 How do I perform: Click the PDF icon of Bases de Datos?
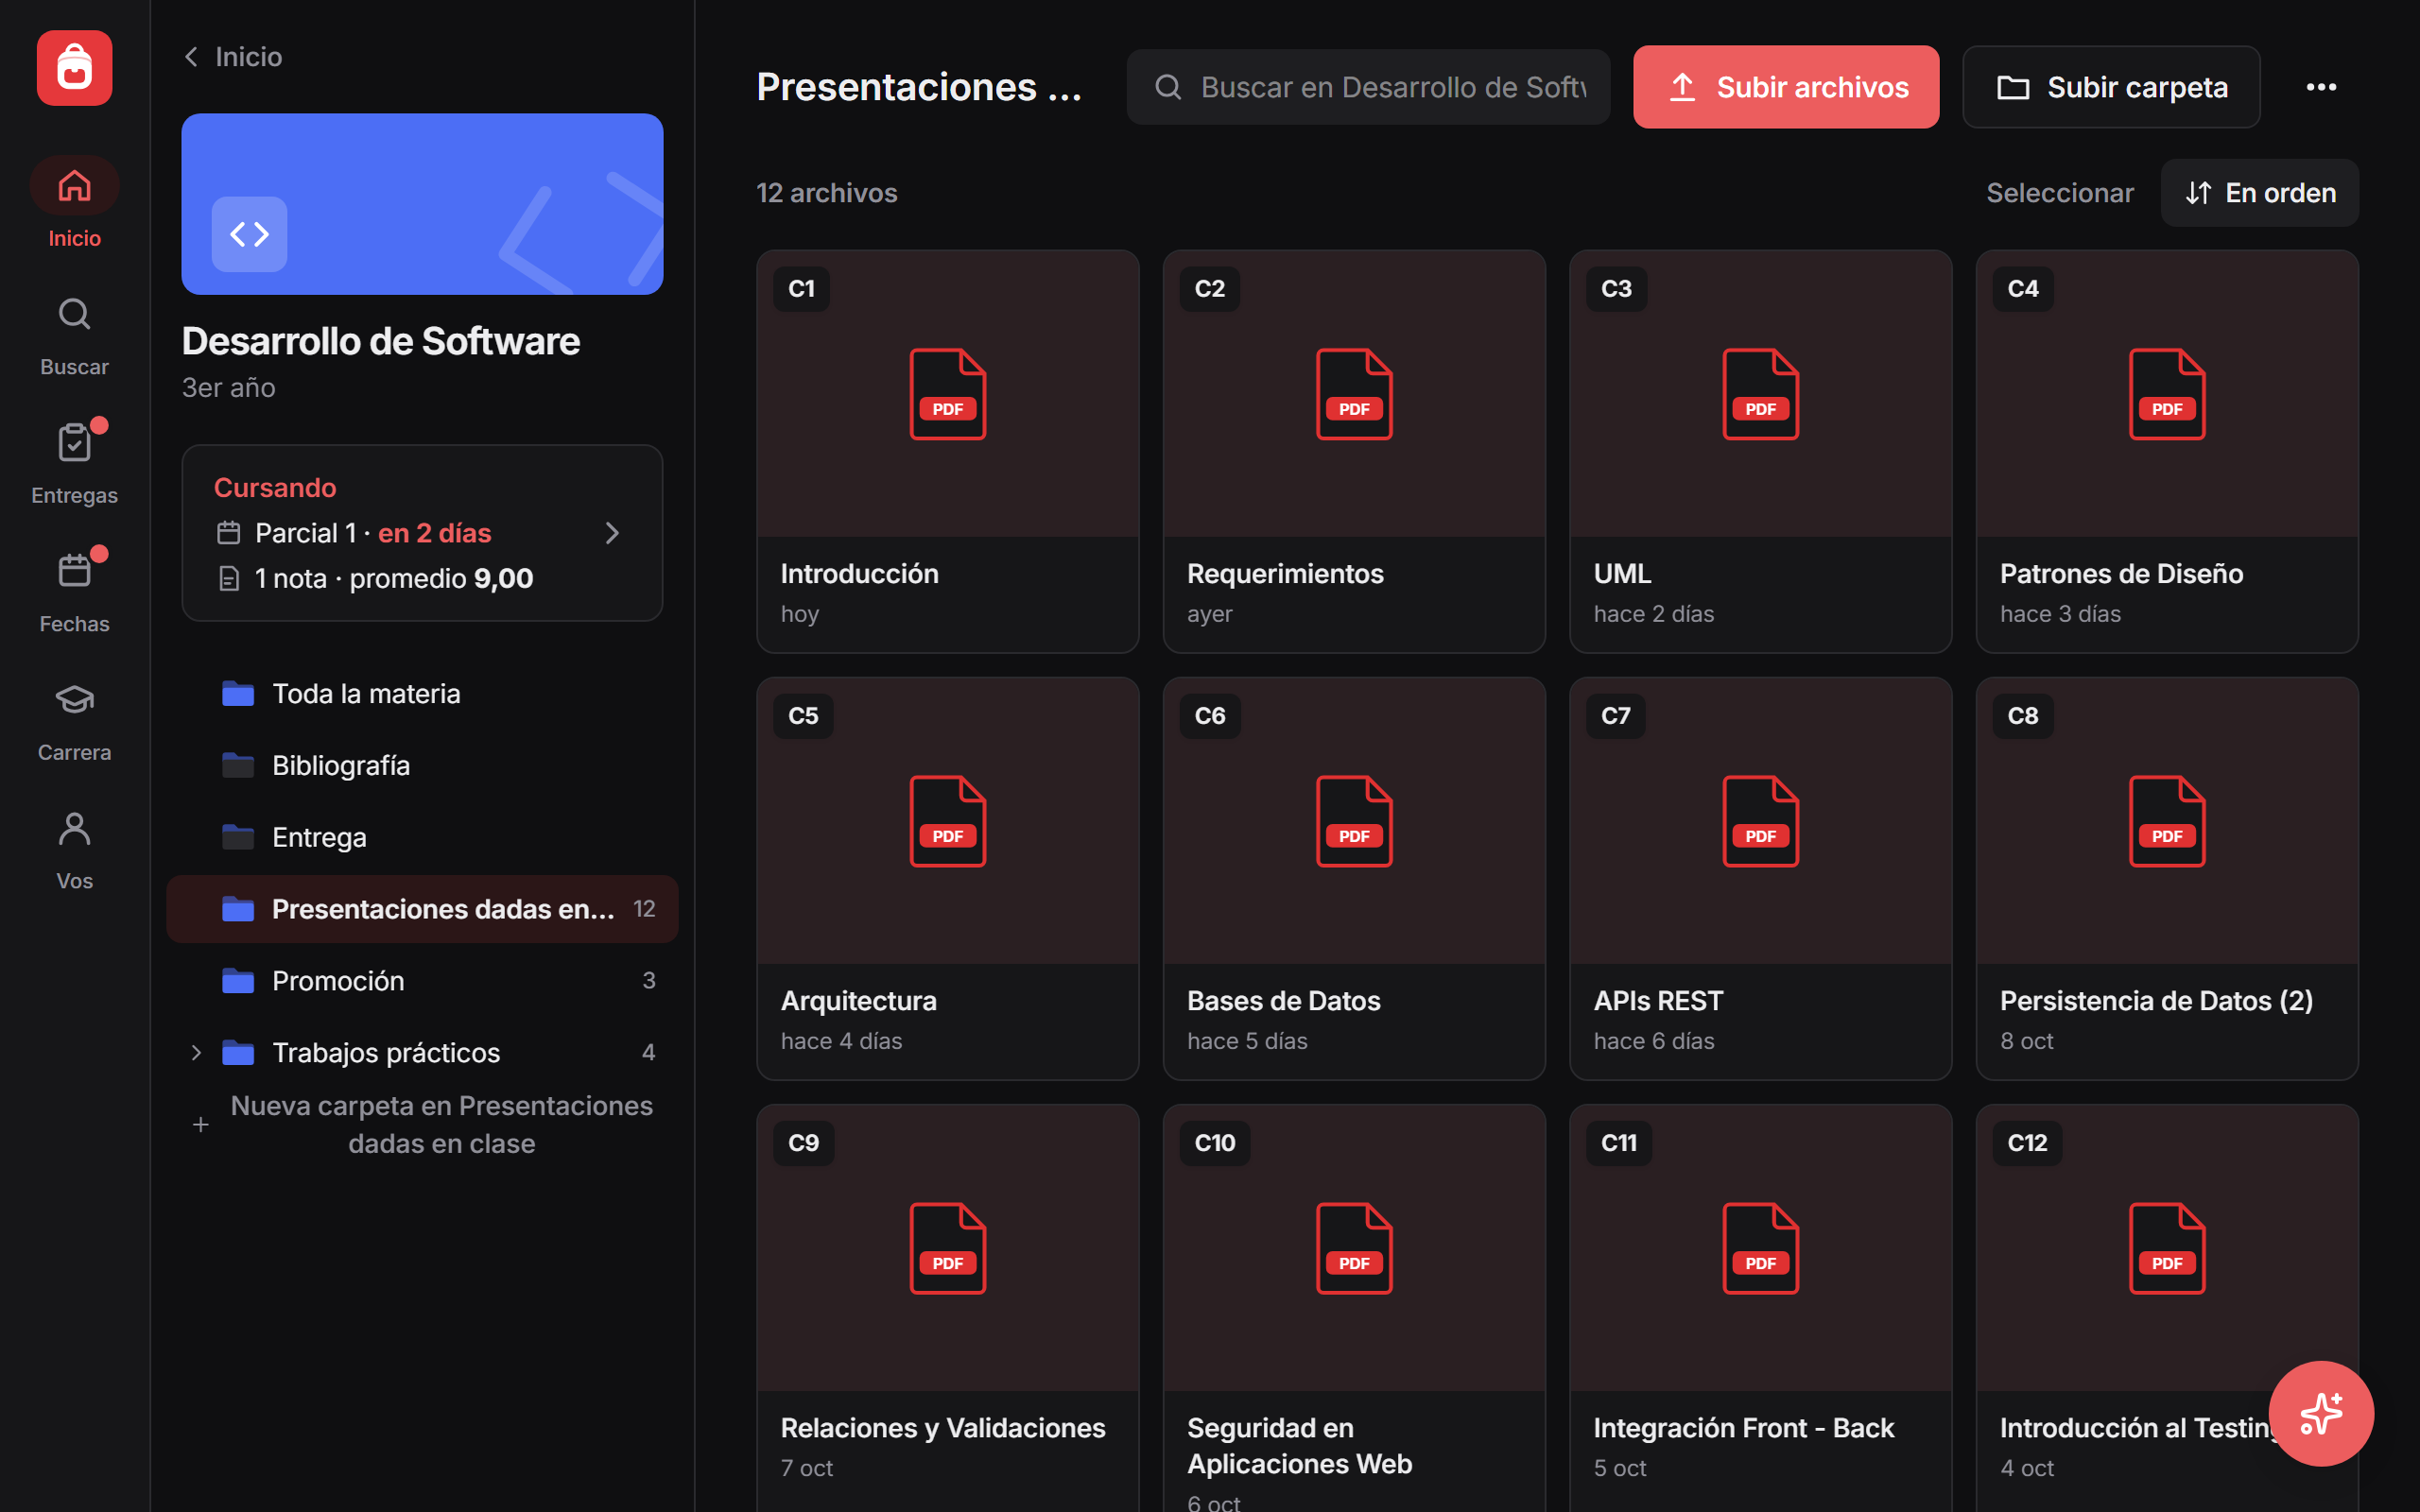coord(1354,821)
